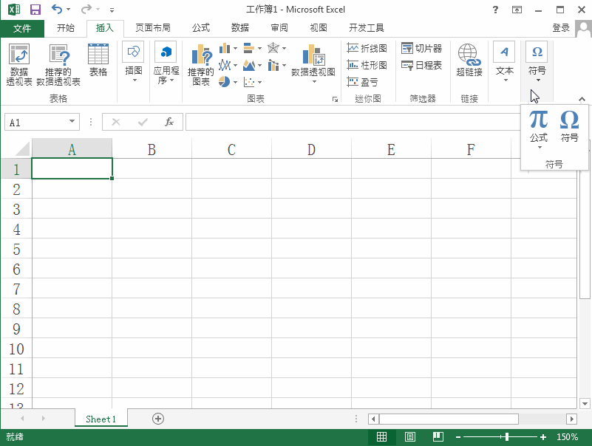The width and height of the screenshot is (592, 446).
Task: Click the Sign in link
Action: pos(561,27)
